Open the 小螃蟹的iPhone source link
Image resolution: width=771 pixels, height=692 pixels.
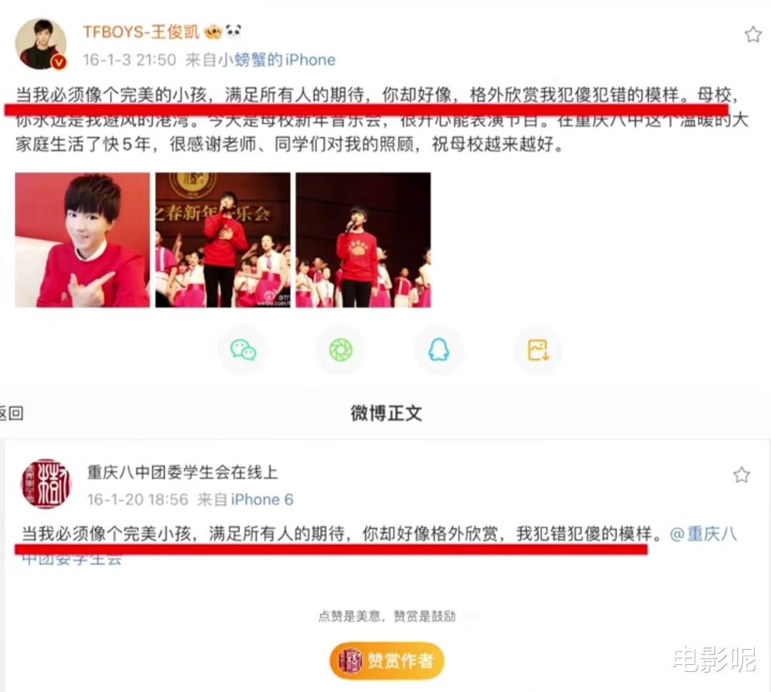[x=277, y=60]
